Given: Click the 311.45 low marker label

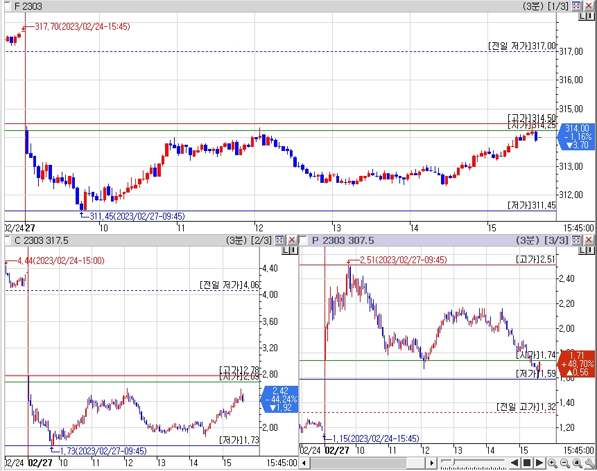Looking at the screenshot, I should pyautogui.click(x=137, y=216).
